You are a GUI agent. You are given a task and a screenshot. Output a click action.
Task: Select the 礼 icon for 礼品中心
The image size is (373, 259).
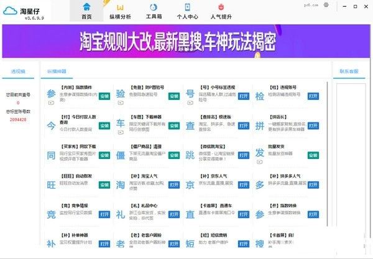tap(121, 214)
